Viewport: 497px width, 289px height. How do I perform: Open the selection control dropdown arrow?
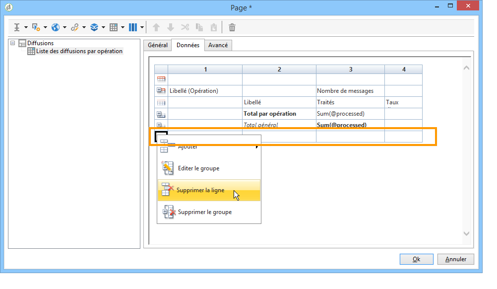pyautogui.click(x=45, y=28)
